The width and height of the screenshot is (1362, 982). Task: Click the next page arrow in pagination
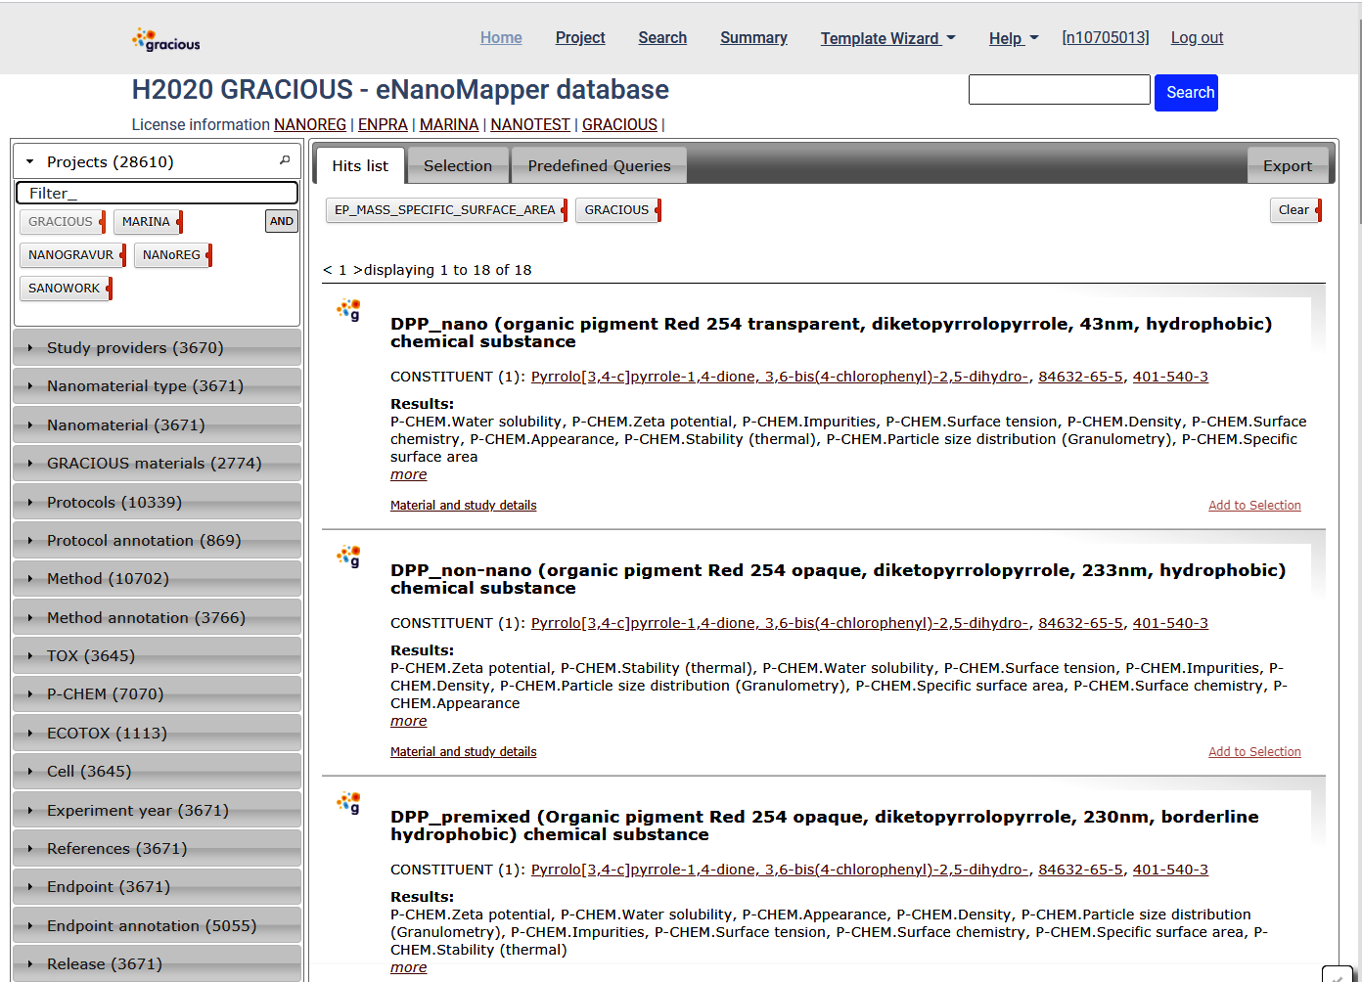click(x=357, y=270)
